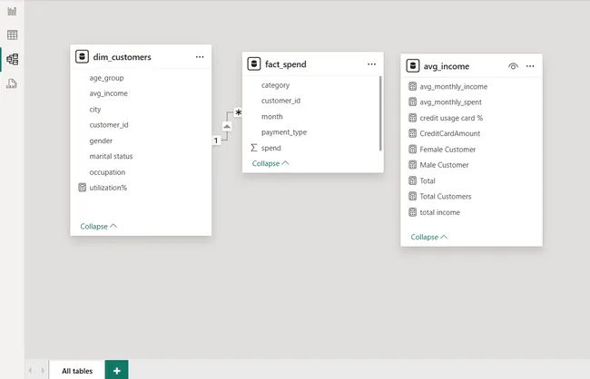Select the dim_customers table header

[141, 57]
